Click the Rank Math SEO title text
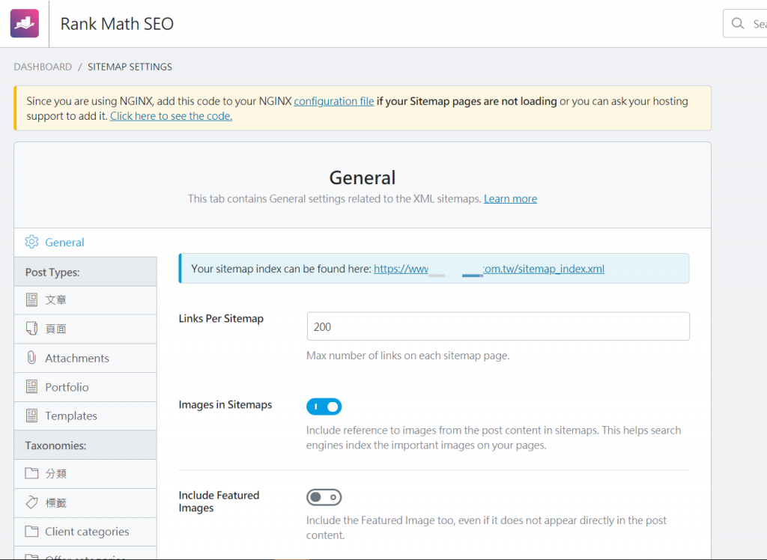This screenshot has height=560, width=767. [117, 23]
